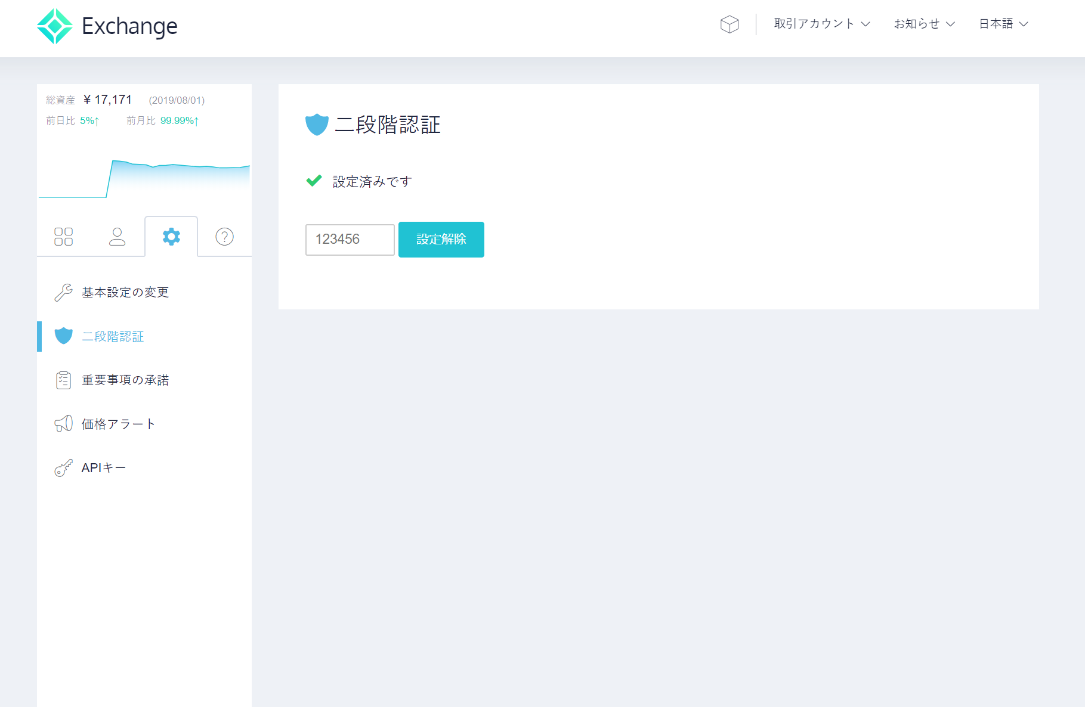This screenshot has height=707, width=1085.
Task: Open the dashboard grid icon tab
Action: tap(63, 237)
